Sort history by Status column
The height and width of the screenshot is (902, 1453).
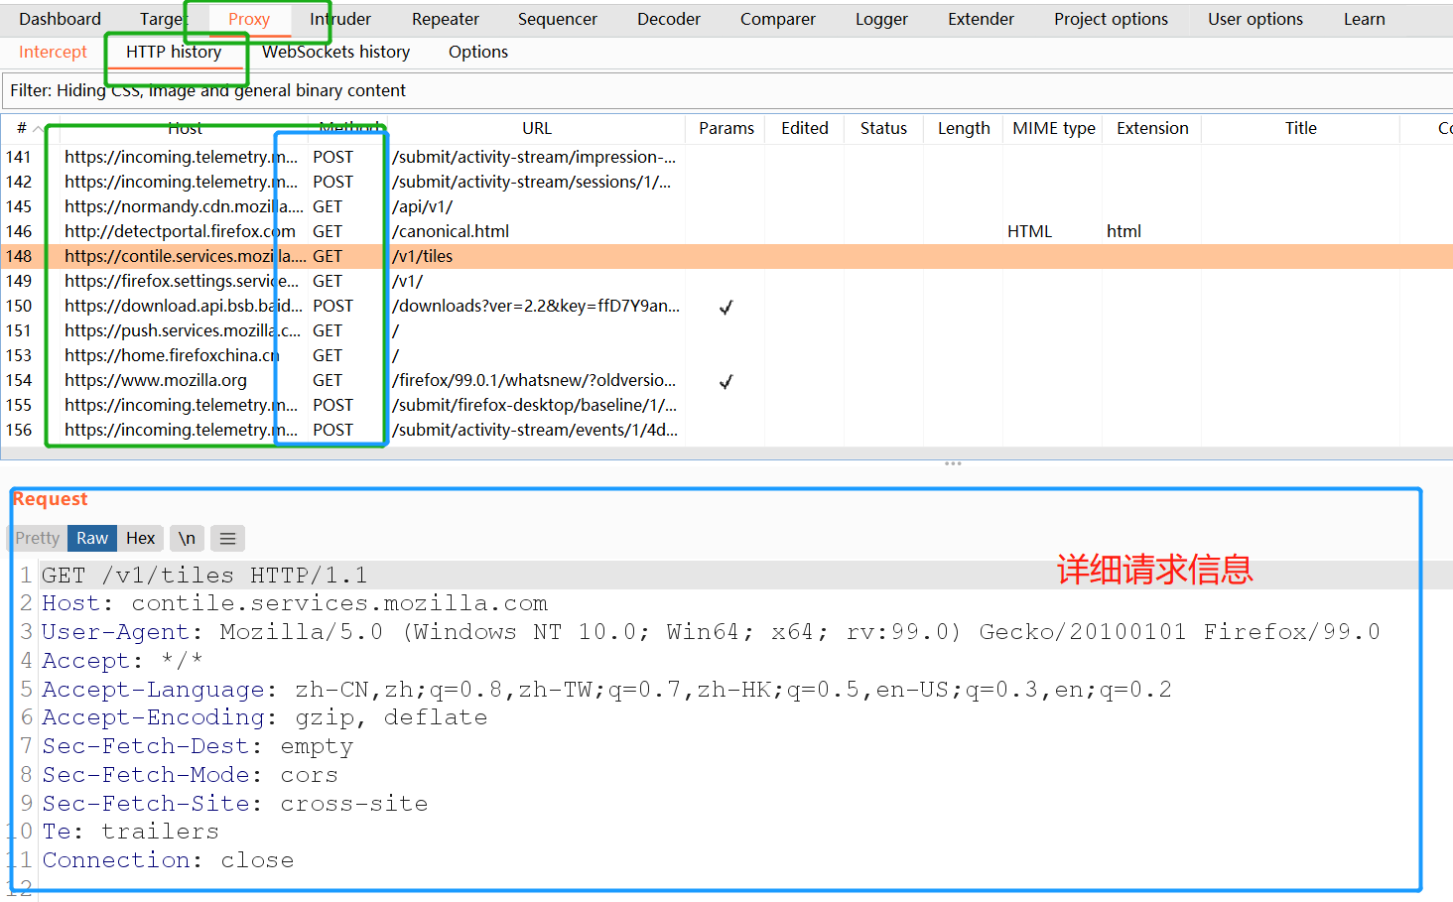click(883, 128)
